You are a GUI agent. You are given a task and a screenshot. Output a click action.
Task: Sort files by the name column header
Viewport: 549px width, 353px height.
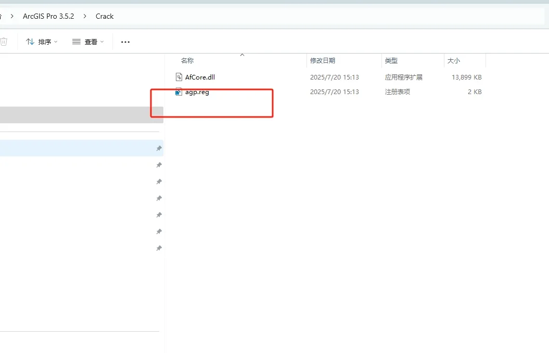[187, 60]
